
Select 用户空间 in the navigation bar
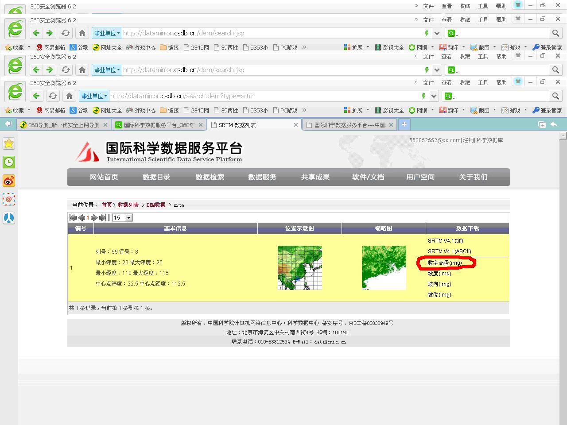tap(420, 177)
